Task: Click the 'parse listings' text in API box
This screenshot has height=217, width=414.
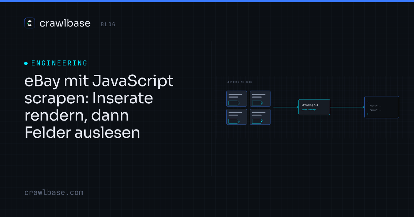Action: [309, 110]
